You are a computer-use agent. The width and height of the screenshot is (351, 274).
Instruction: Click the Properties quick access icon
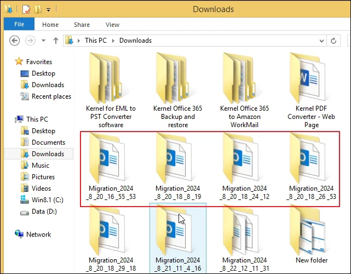click(x=26, y=9)
